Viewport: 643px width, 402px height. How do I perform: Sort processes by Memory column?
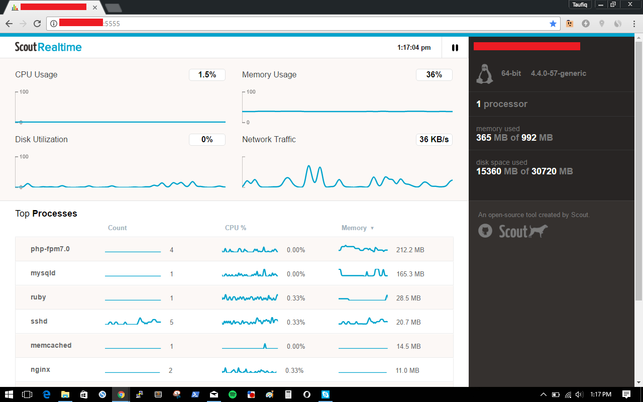358,228
